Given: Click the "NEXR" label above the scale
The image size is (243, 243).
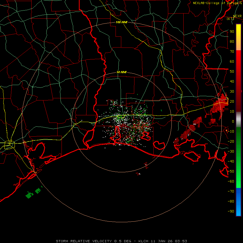Looking at the screenshot, I should [x=237, y=16].
